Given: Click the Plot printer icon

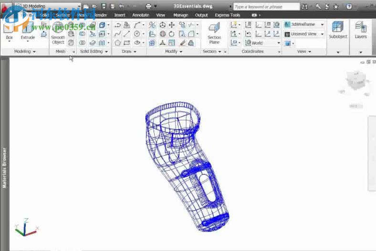Looking at the screenshot, I should tap(149, 6).
